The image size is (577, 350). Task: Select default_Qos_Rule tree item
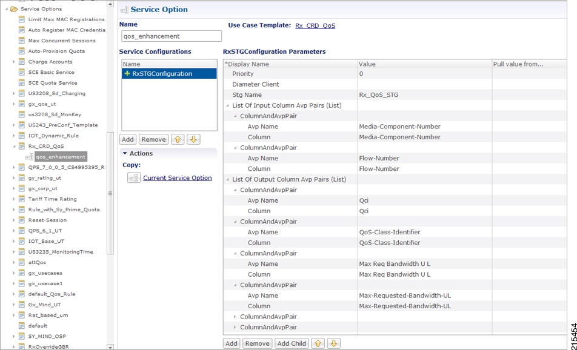(x=52, y=294)
